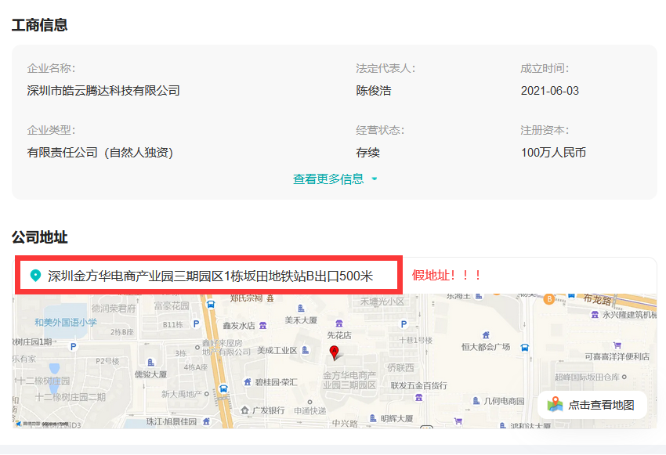
Task: Click the building icon by 几何电商园
Action: 476,401
